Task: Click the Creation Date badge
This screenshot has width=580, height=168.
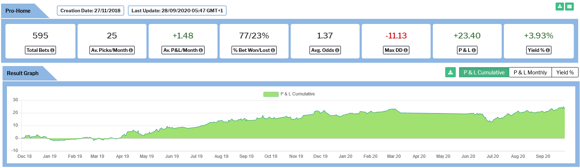Action: click(x=90, y=11)
